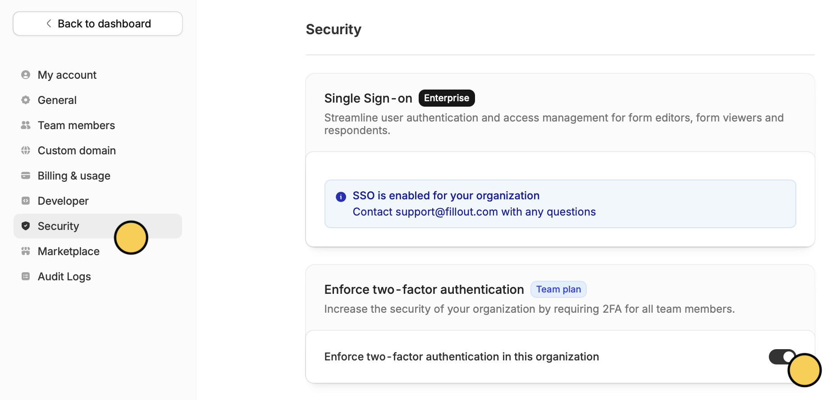Select Audit Logs in sidebar
This screenshot has height=400, width=836.
64,276
